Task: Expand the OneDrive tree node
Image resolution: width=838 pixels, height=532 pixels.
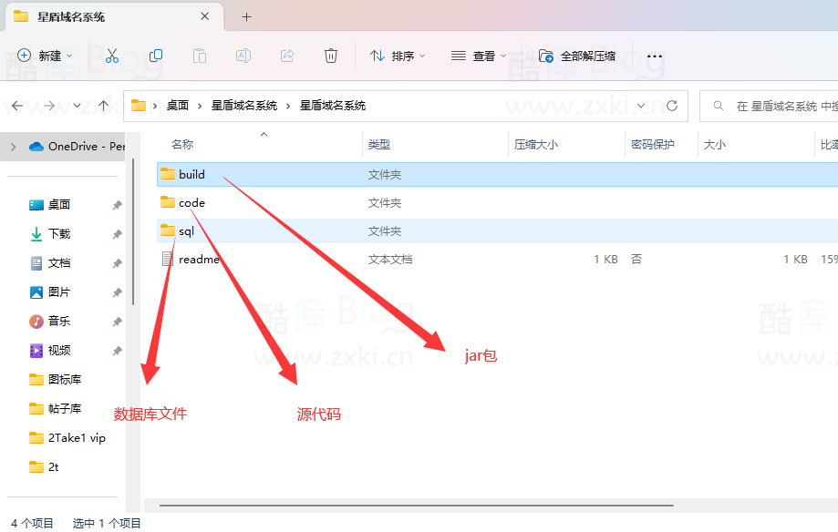Action: [x=13, y=146]
